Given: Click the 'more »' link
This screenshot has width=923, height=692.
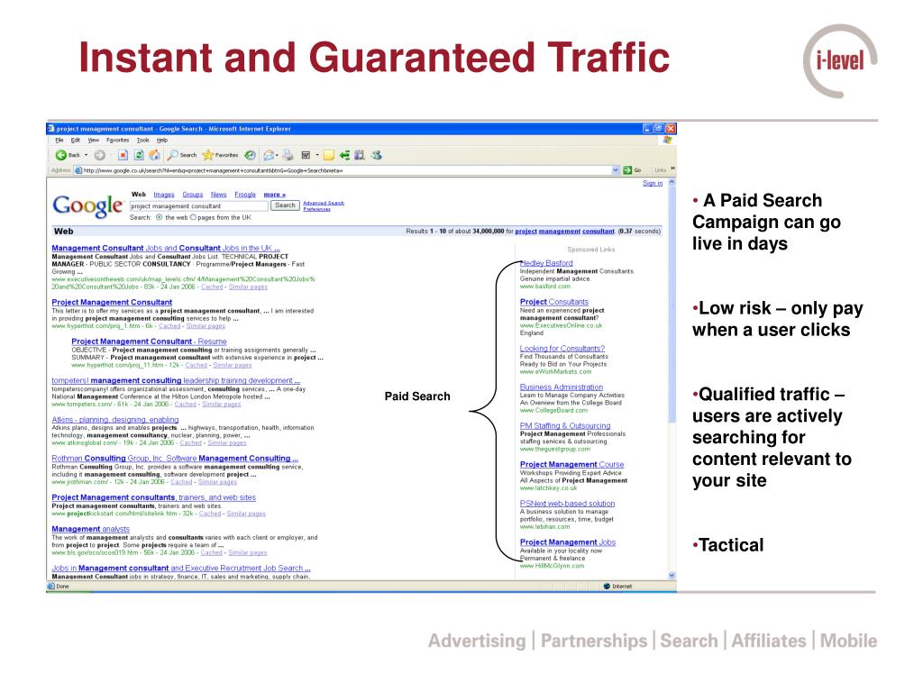Looking at the screenshot, I should (x=274, y=195).
